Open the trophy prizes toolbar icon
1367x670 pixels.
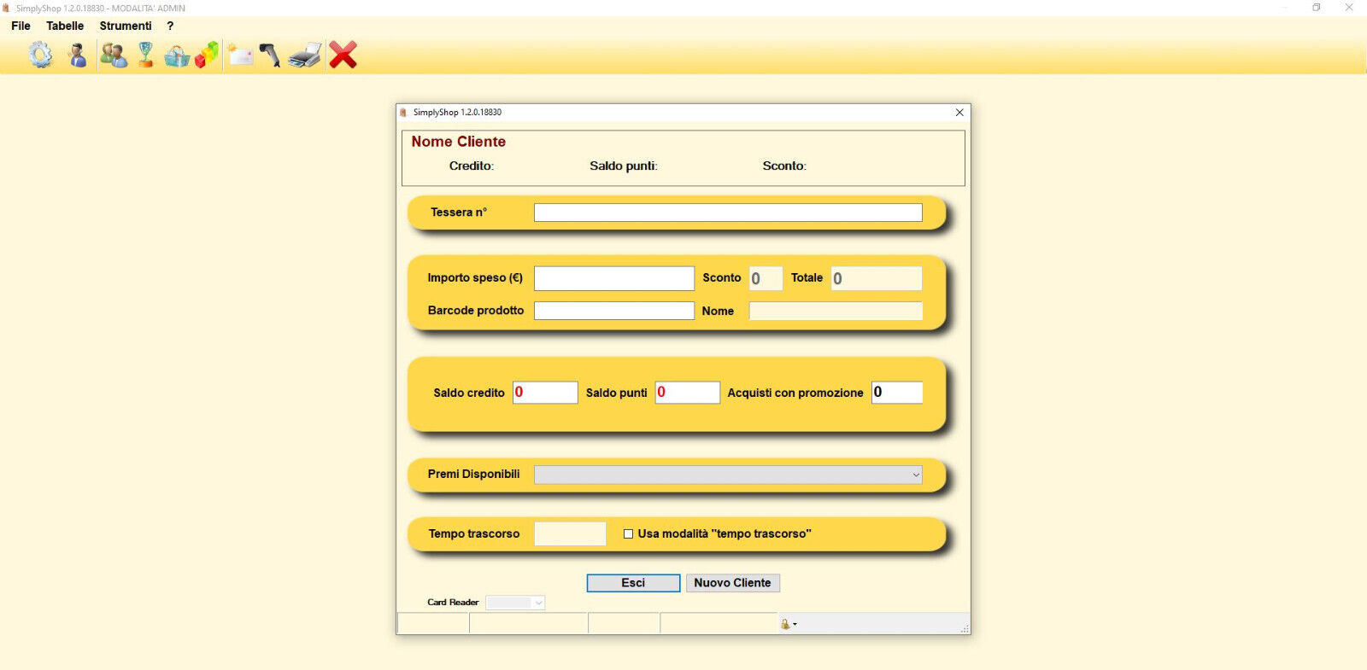click(146, 55)
